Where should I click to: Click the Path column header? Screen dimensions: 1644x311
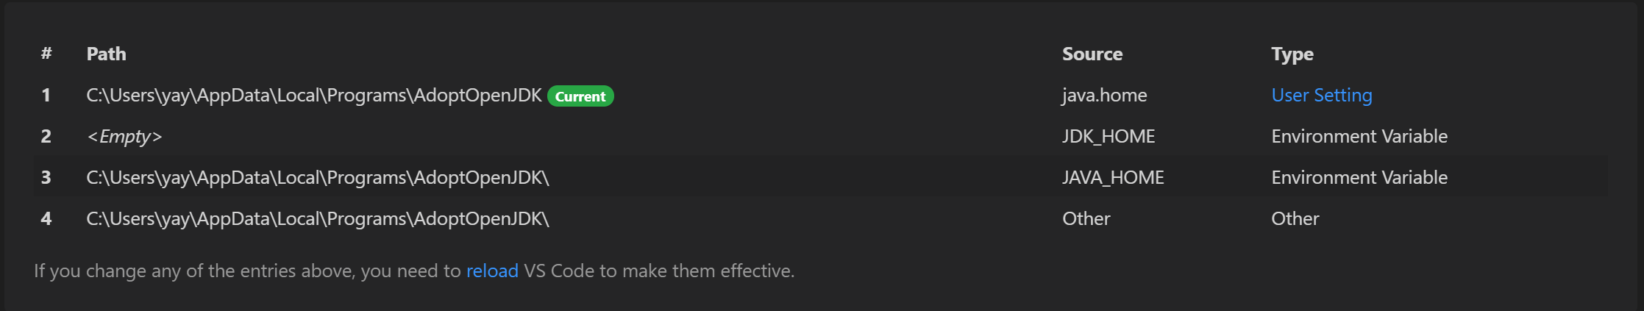tap(106, 54)
